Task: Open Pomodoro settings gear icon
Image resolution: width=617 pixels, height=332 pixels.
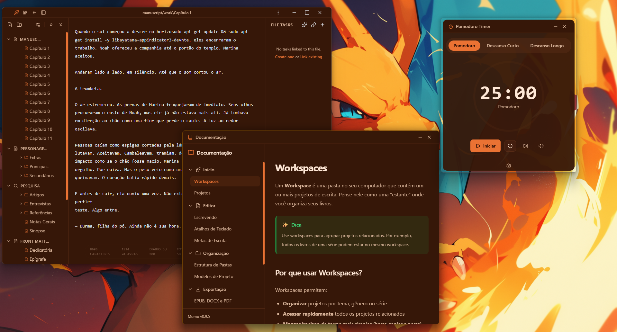Action: click(508, 166)
